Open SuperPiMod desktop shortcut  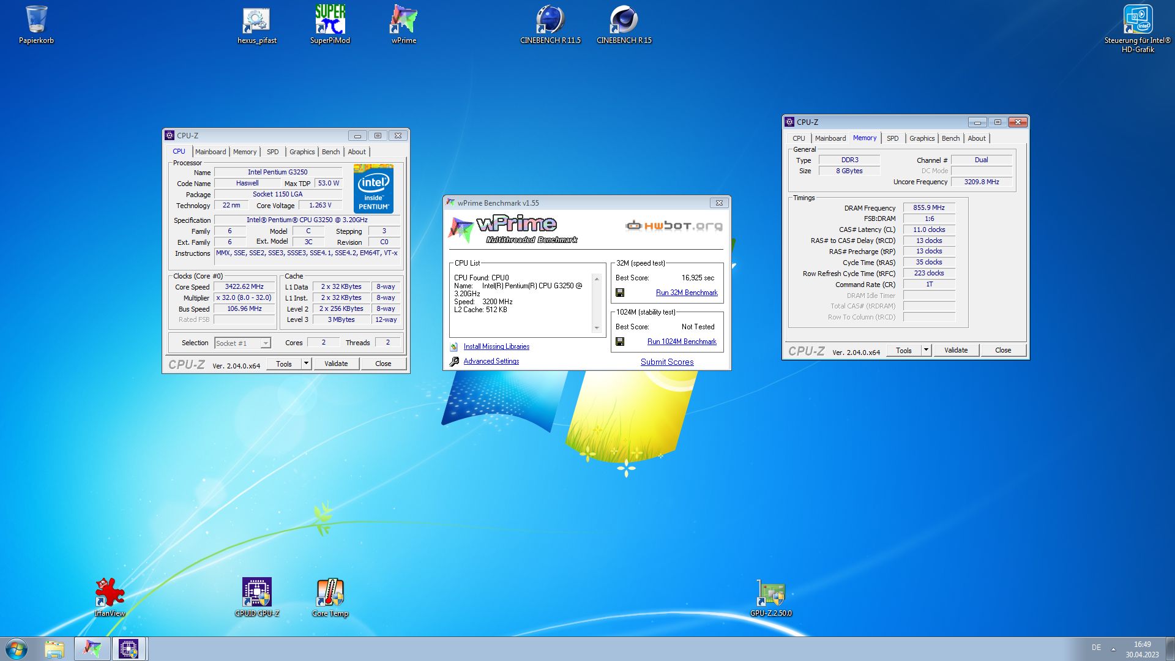(x=330, y=24)
